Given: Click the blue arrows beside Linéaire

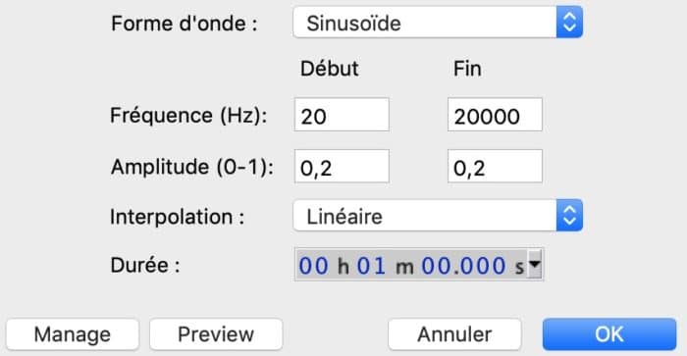Looking at the screenshot, I should tap(569, 216).
